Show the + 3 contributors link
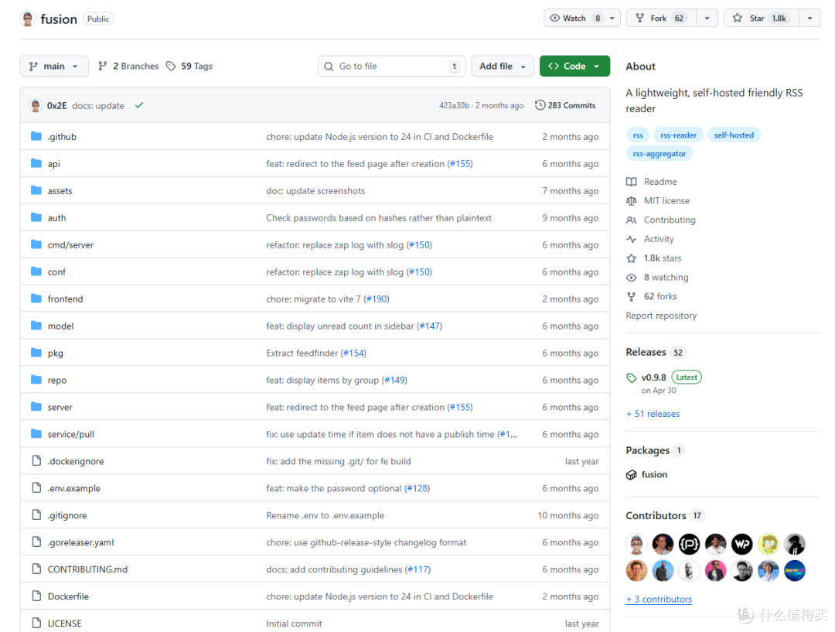The image size is (835, 632). (x=659, y=600)
